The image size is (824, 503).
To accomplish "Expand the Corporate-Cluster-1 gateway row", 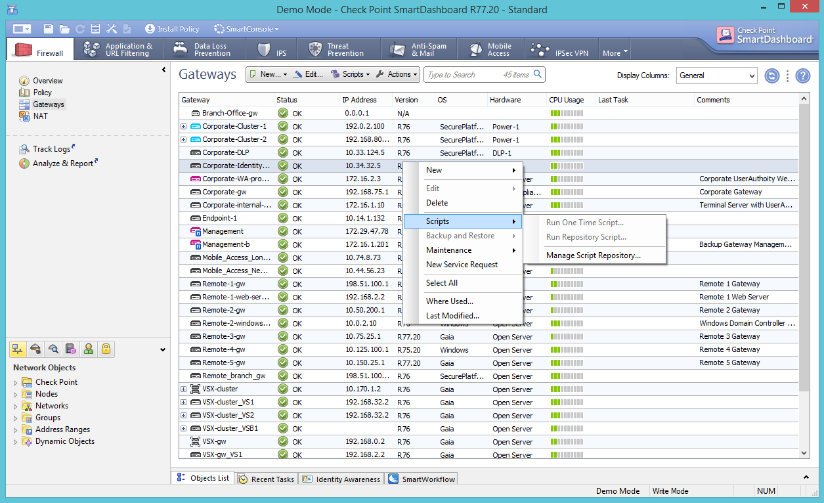I will 184,126.
